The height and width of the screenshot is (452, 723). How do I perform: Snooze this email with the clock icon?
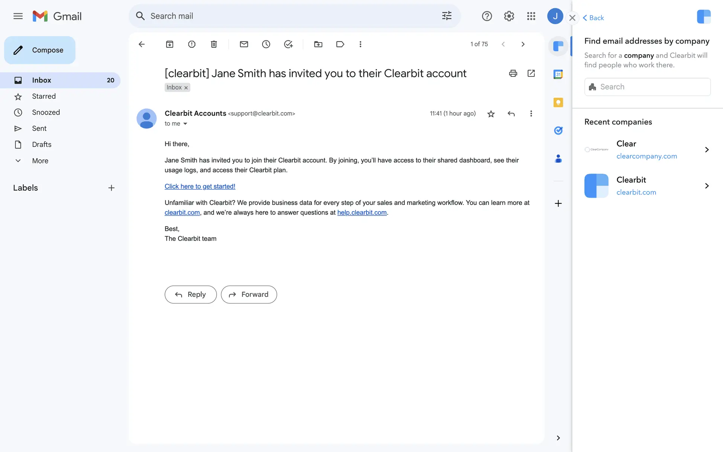coord(266,44)
